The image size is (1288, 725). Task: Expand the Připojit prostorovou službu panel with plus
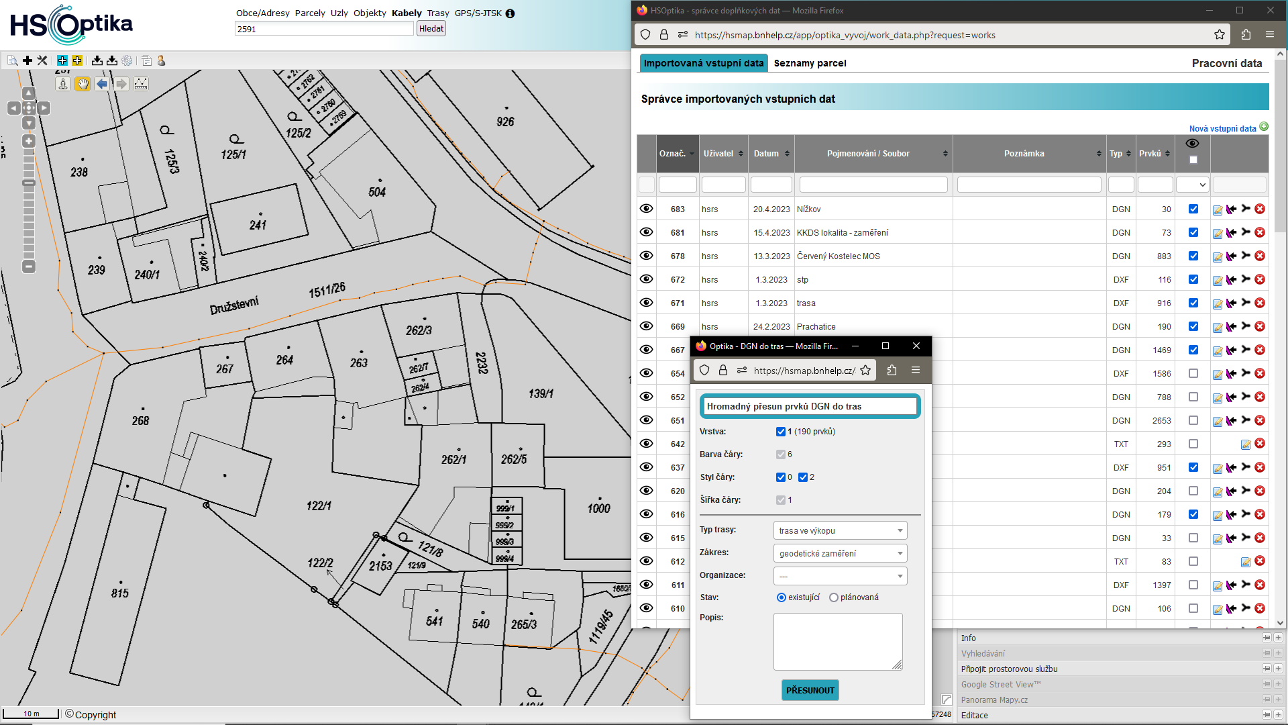pyautogui.click(x=1278, y=669)
